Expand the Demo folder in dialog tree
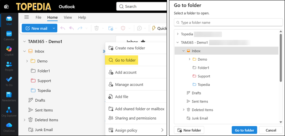This screenshot has width=285, height=136. coord(190,59)
